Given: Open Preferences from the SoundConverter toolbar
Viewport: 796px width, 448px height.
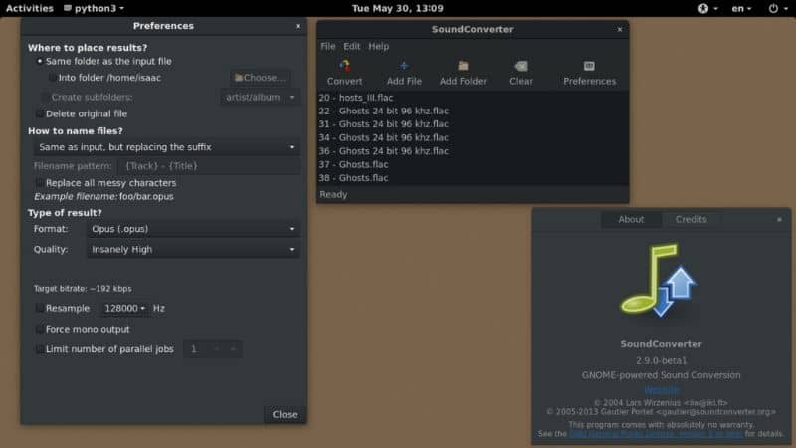Looking at the screenshot, I should [x=589, y=72].
